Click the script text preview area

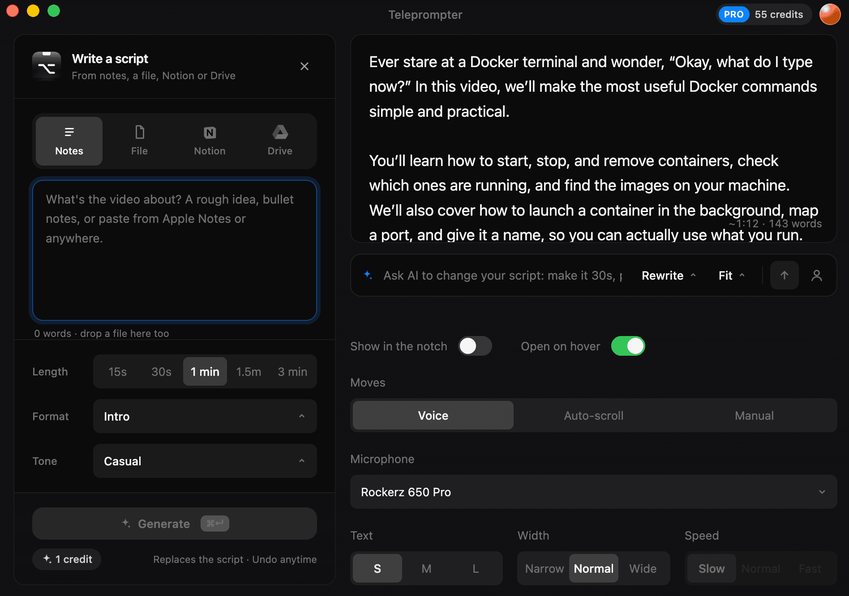coord(594,139)
